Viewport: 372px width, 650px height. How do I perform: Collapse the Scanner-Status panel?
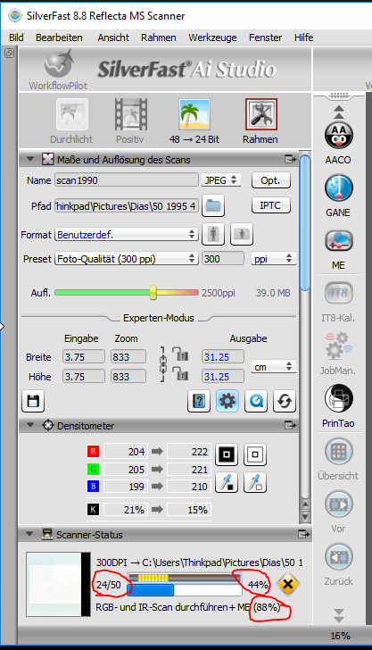tap(29, 534)
